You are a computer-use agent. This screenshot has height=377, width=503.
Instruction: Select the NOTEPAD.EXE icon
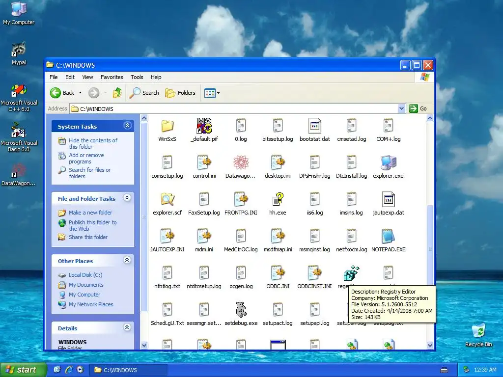point(388,236)
